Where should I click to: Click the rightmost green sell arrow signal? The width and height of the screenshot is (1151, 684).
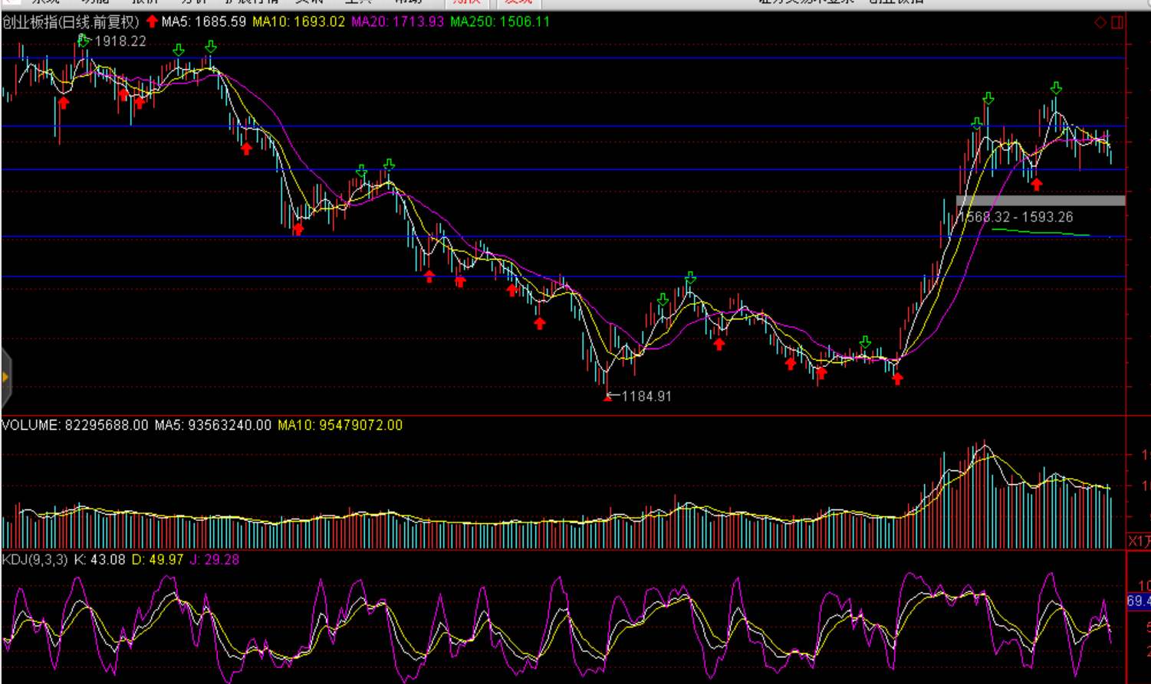coord(1056,89)
